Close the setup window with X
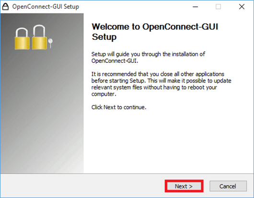The height and width of the screenshot is (198, 254). coord(242,7)
